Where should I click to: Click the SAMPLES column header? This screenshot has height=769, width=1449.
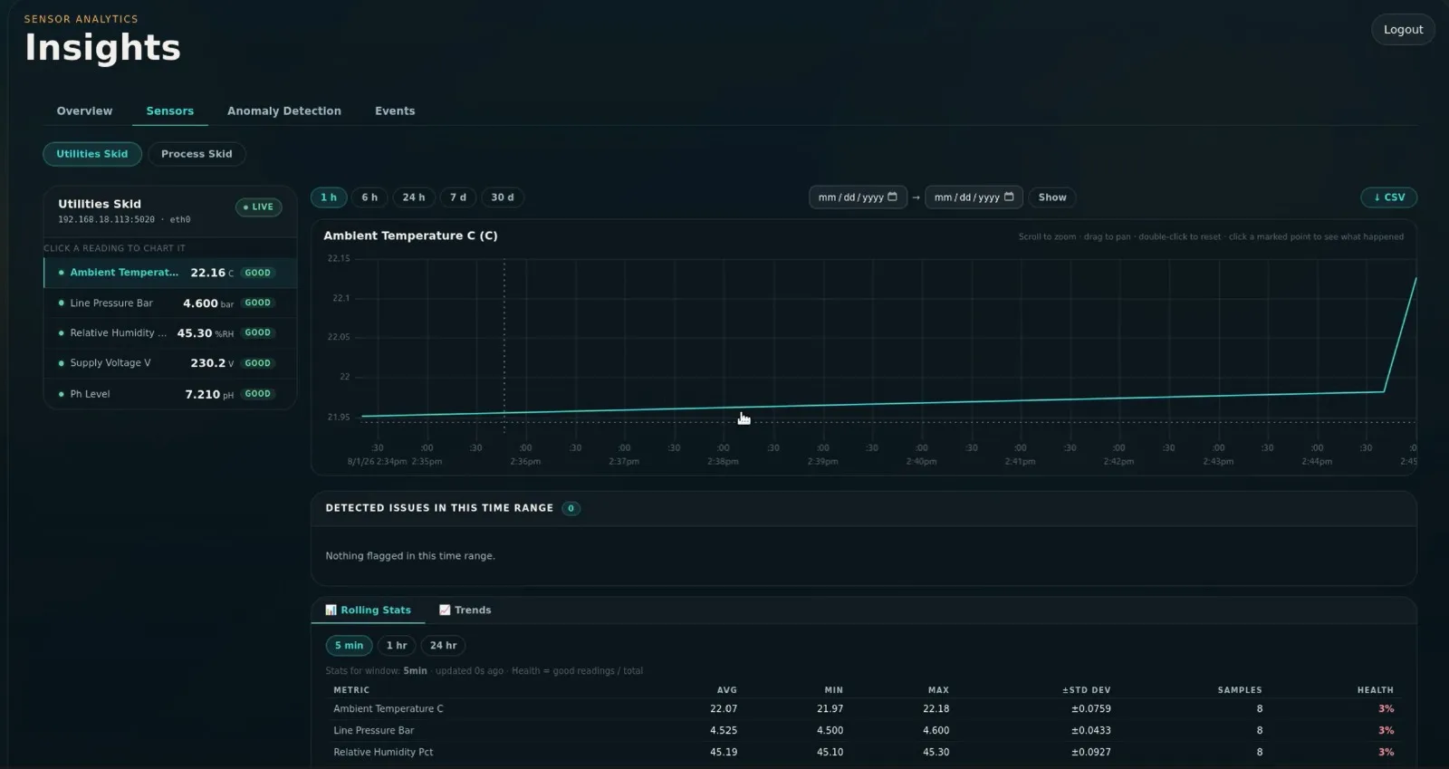pos(1239,690)
